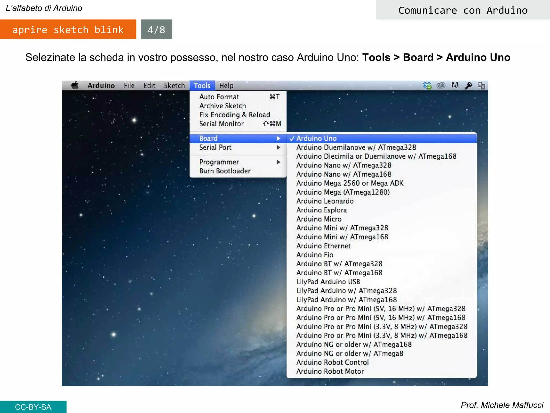
Task: Click the translate menu bar icon
Action: [x=481, y=86]
